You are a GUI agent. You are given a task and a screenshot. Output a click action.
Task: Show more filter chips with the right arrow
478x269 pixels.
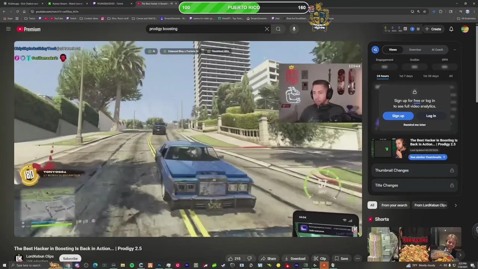(x=456, y=205)
